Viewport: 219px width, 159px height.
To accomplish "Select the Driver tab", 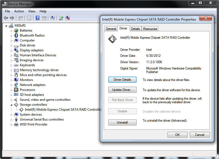I will (123, 28).
